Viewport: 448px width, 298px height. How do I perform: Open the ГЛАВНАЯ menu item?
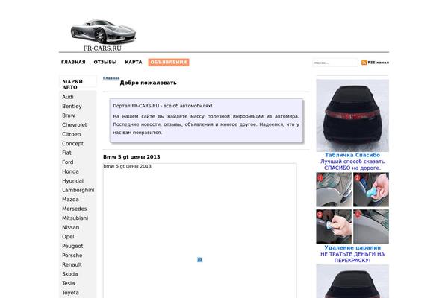(x=73, y=62)
